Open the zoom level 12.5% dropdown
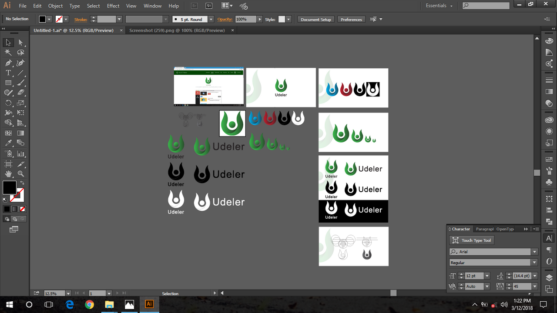Screen dimensions: 557x313 point(68,293)
